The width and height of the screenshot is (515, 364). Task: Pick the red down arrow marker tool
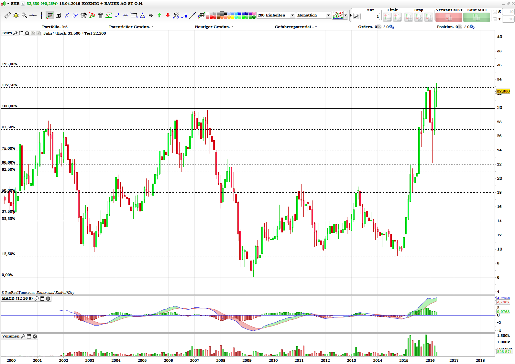[168, 15]
